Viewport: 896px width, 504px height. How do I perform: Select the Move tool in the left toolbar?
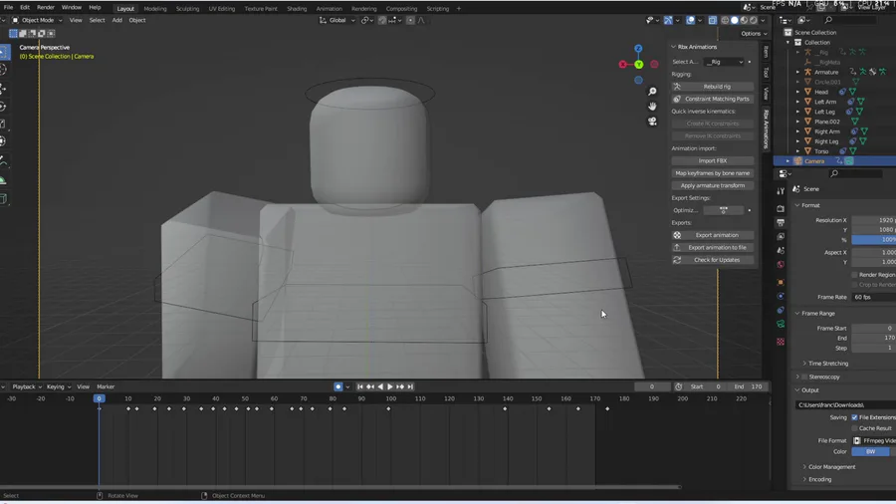tap(3, 88)
